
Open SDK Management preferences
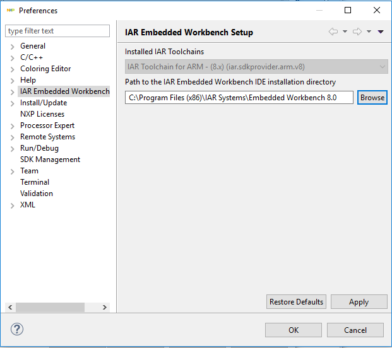pyautogui.click(x=50, y=159)
